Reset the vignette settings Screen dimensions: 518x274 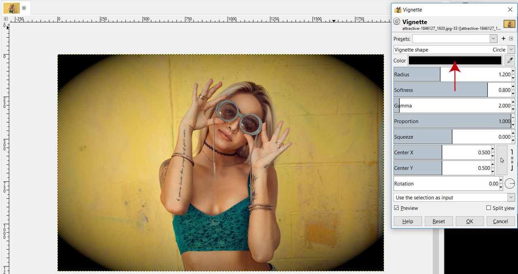pyautogui.click(x=439, y=221)
